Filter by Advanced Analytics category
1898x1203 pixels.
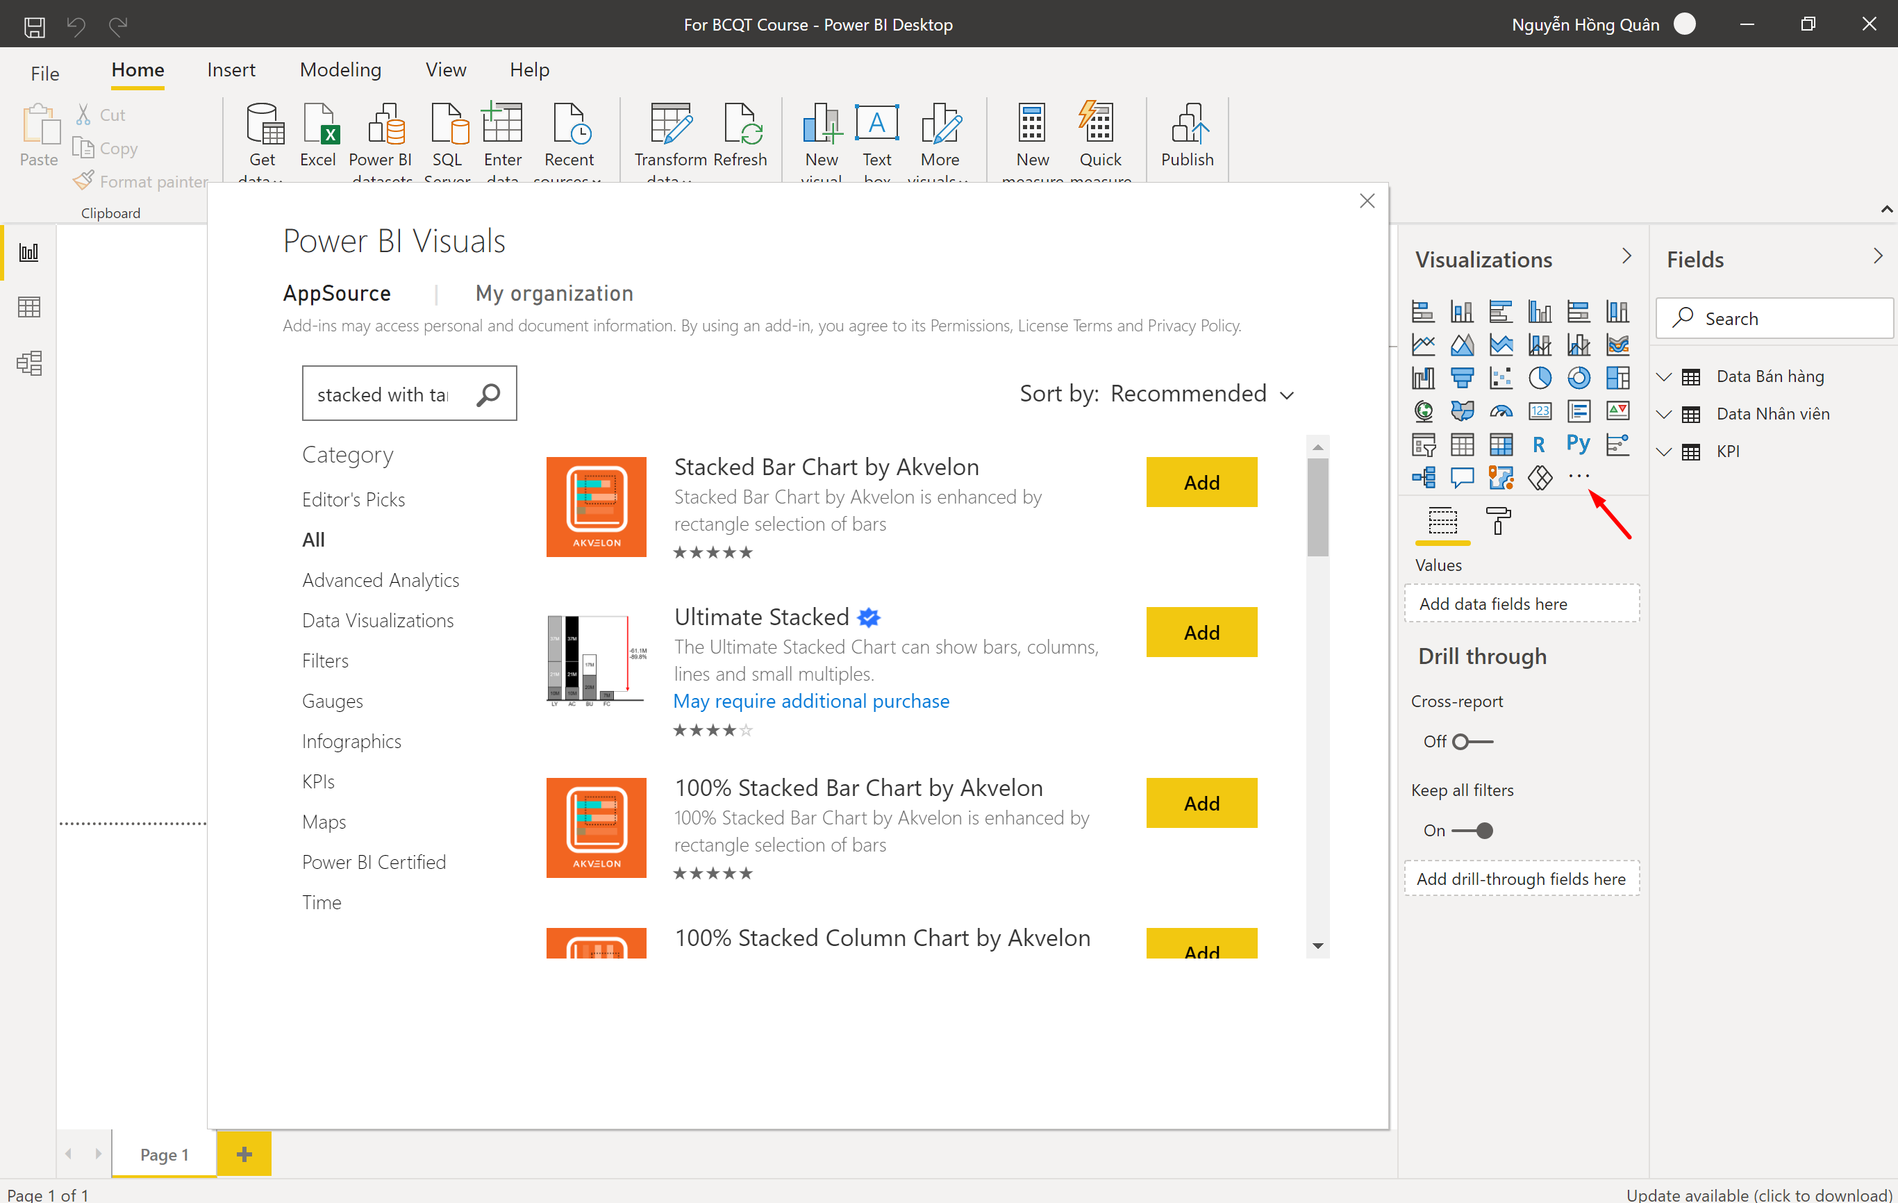[x=381, y=580]
